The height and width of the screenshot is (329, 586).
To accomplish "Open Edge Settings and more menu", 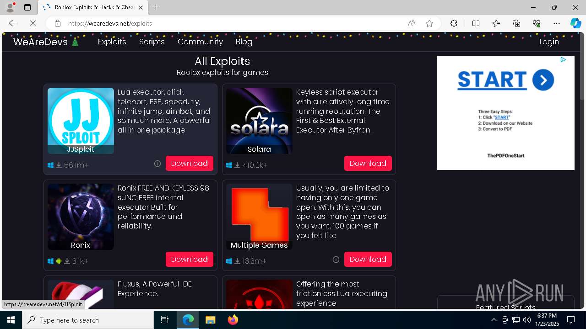I will (557, 23).
